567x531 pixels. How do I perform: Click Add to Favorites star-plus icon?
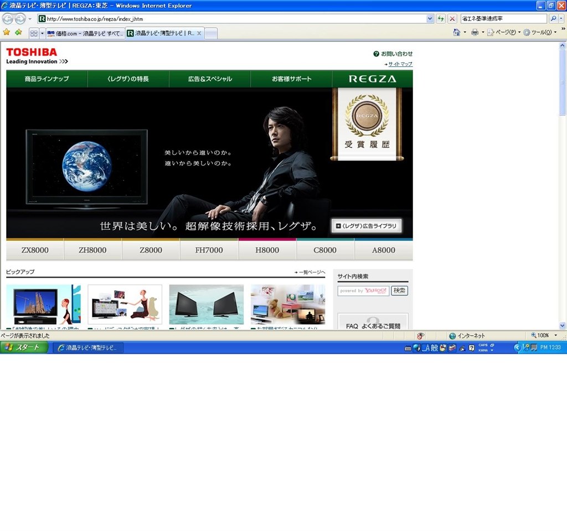coord(18,33)
